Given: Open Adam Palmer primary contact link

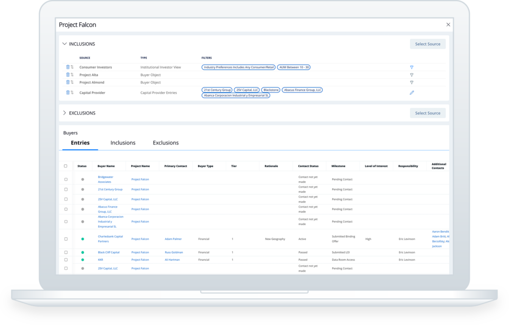Looking at the screenshot, I should [x=173, y=239].
